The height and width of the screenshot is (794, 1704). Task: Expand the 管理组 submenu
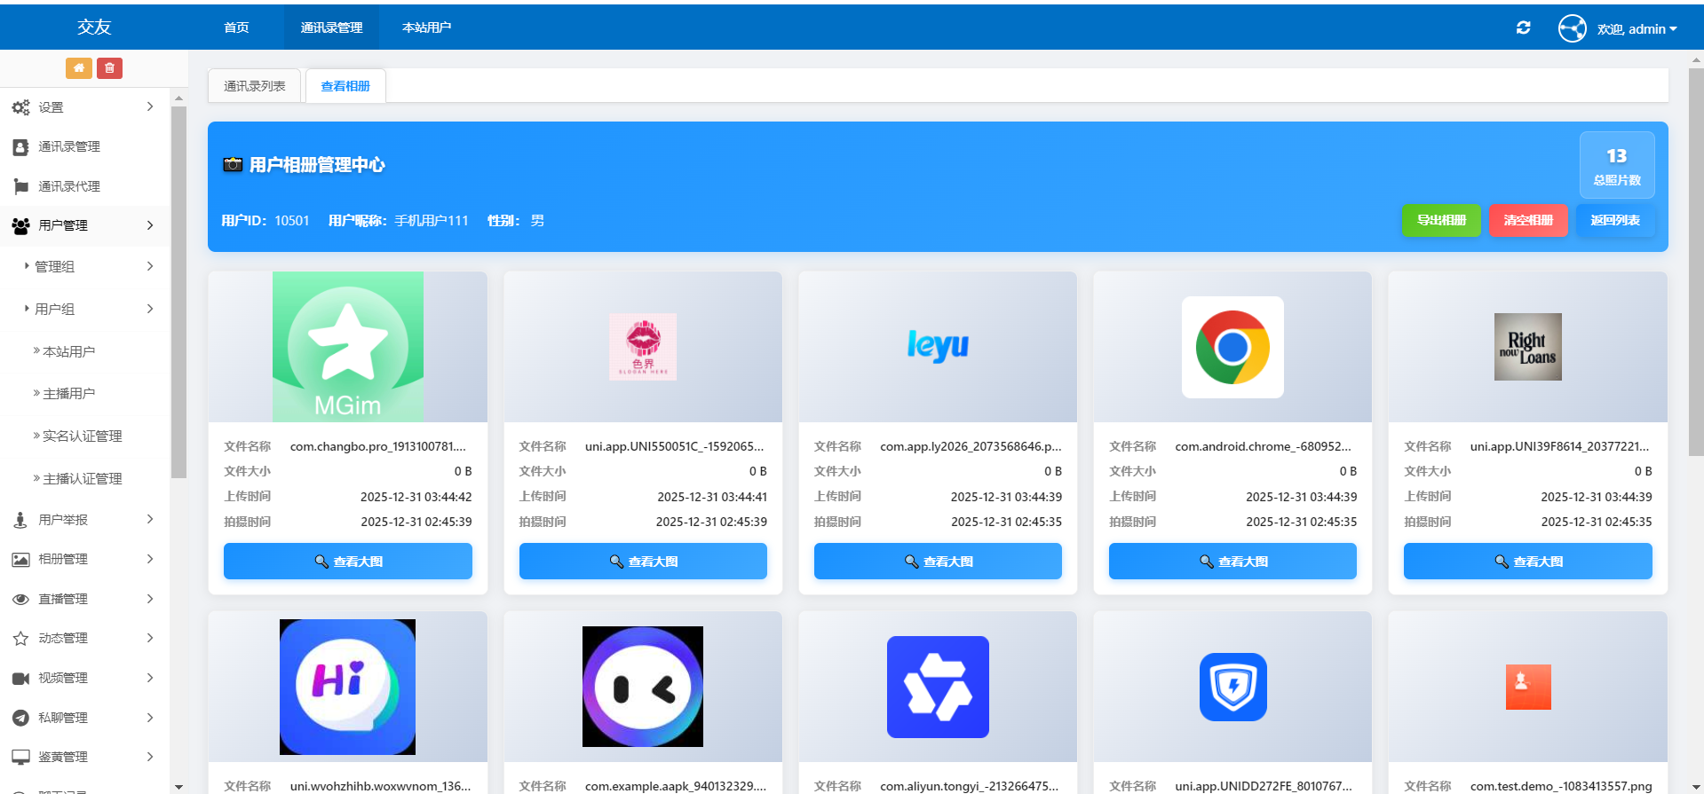[x=89, y=267]
